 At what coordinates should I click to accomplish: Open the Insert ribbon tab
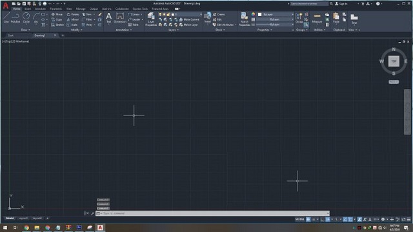(x=28, y=8)
